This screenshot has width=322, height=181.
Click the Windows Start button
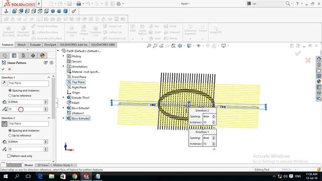(x=6, y=176)
